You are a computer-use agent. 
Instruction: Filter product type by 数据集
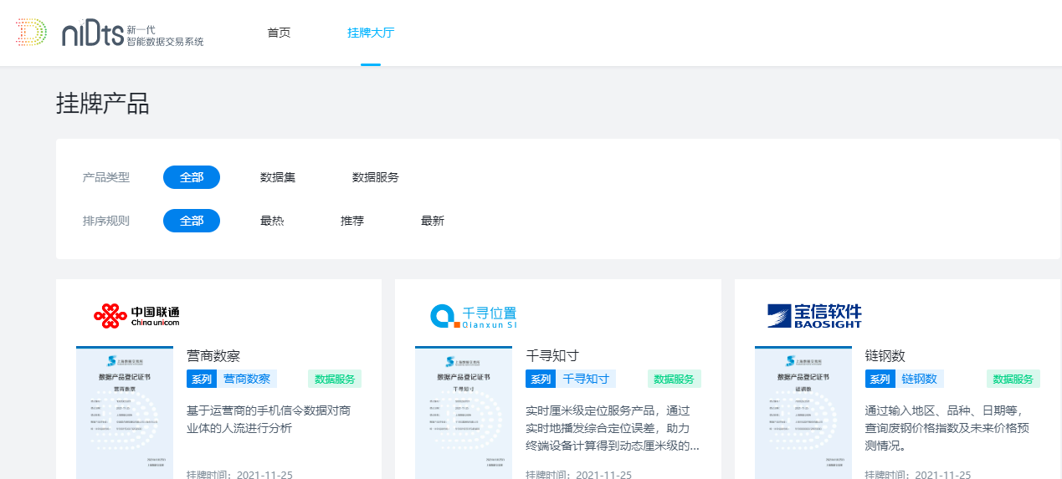pos(278,177)
